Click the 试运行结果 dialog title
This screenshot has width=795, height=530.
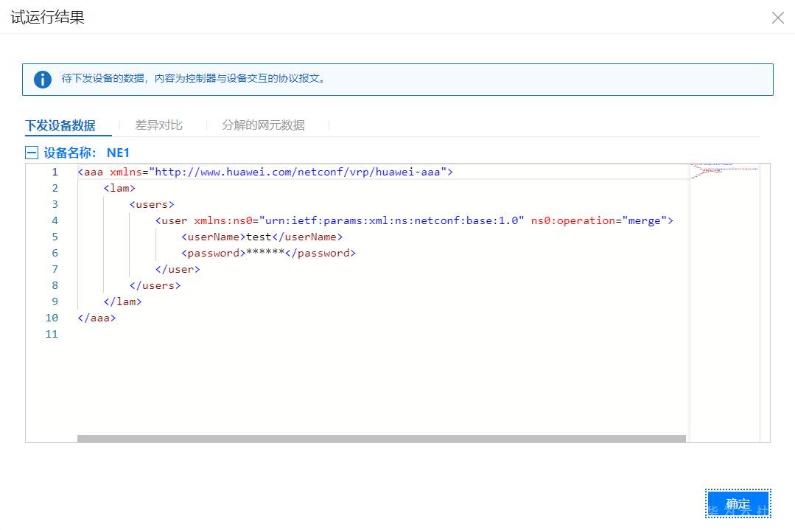(x=48, y=17)
